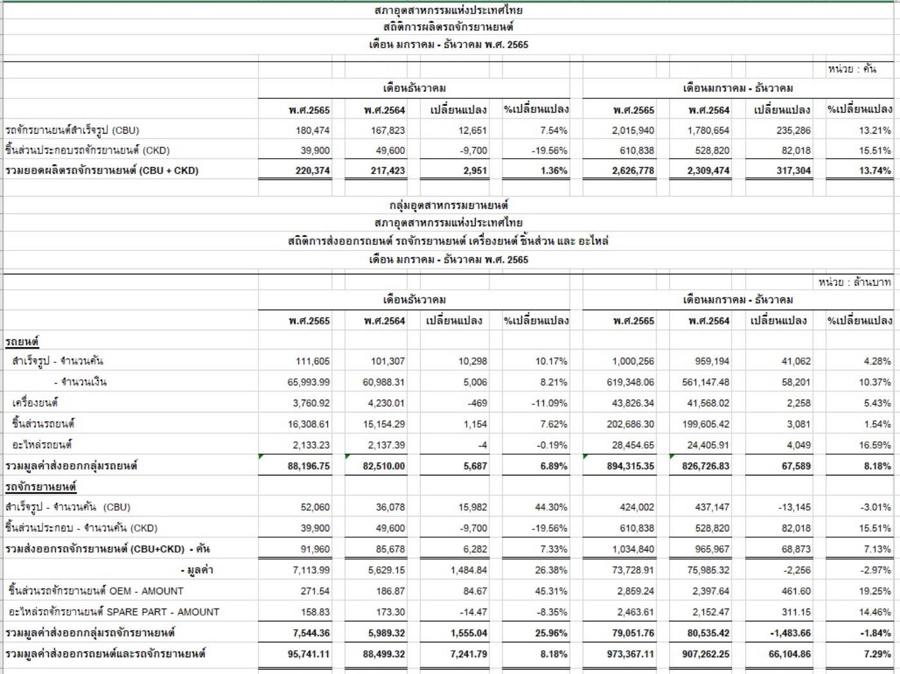
Task: Click row label 'รวมมูลค่าส่งออกกลุ่มรถยนต์'
Action: 71,465
